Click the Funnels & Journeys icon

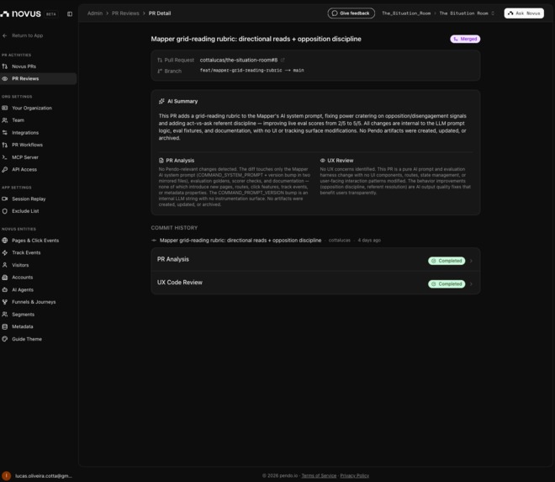(4, 302)
